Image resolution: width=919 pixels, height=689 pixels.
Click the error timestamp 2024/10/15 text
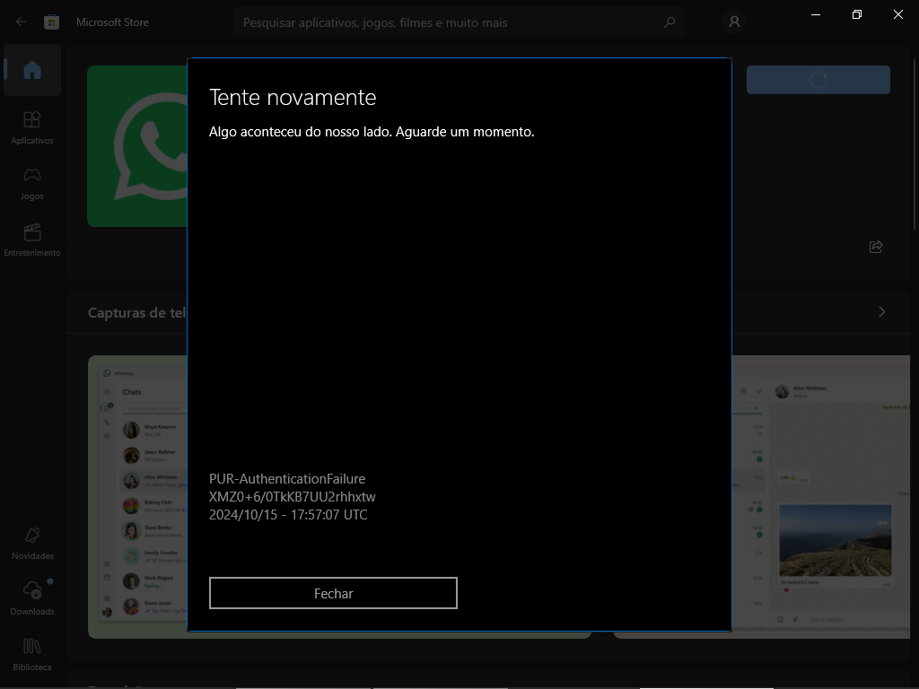point(288,514)
